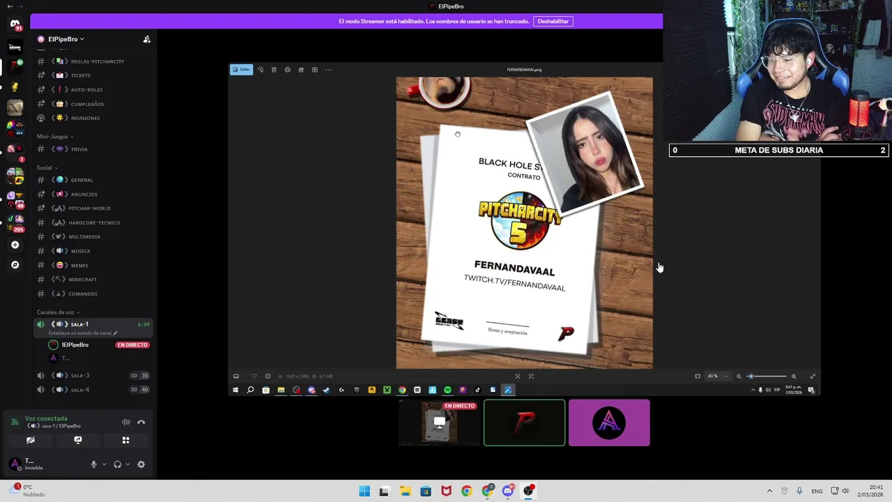Click zoom in magnifier in photo viewer
Viewport: 892px width, 502px height.
tap(794, 376)
